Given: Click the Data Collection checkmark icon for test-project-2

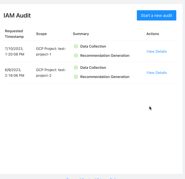Looking at the screenshot, I should click(76, 68).
